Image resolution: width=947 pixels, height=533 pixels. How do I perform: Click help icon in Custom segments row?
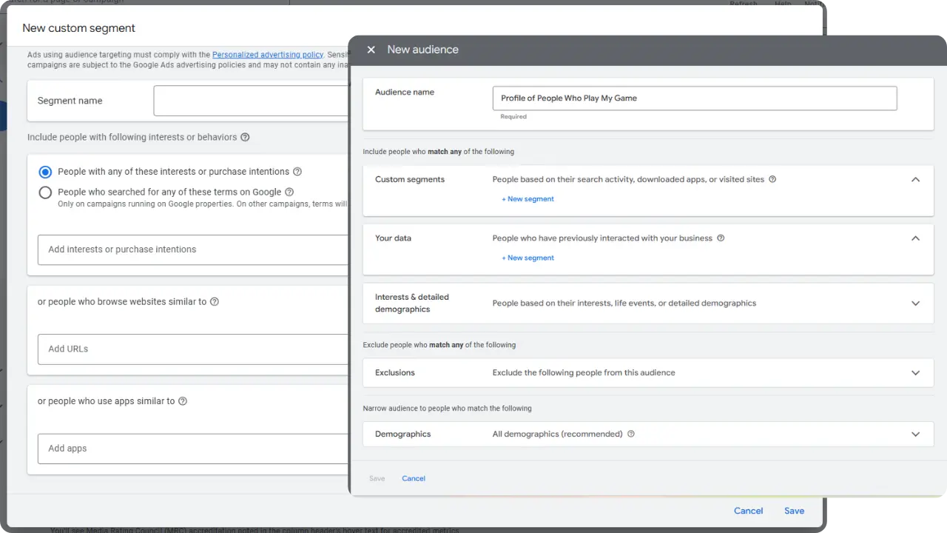coord(772,179)
